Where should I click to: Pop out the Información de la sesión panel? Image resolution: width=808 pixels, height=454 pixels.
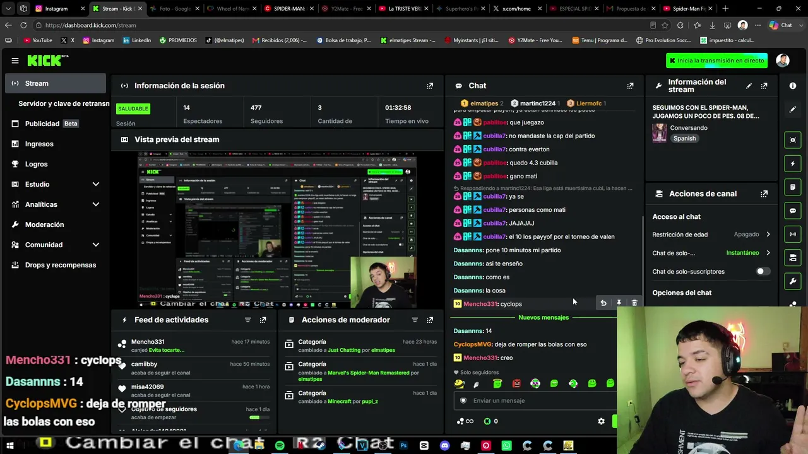[x=430, y=86]
